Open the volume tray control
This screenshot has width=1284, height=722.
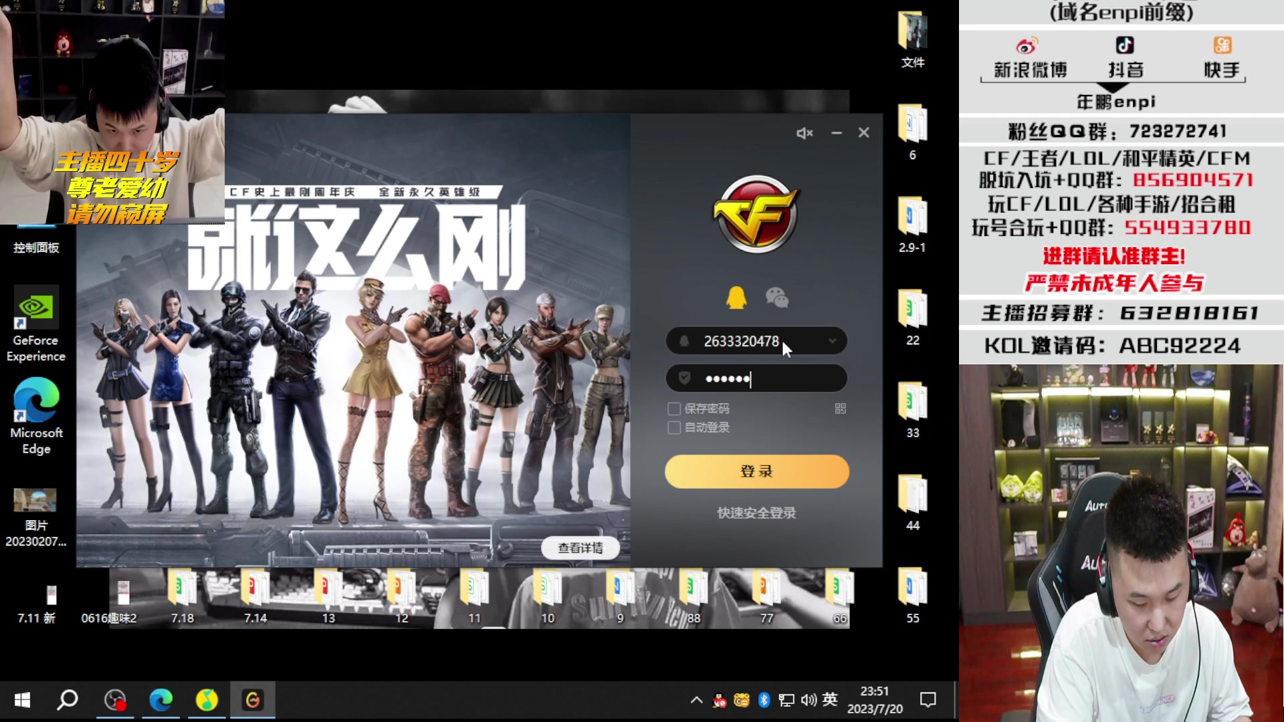pos(809,700)
